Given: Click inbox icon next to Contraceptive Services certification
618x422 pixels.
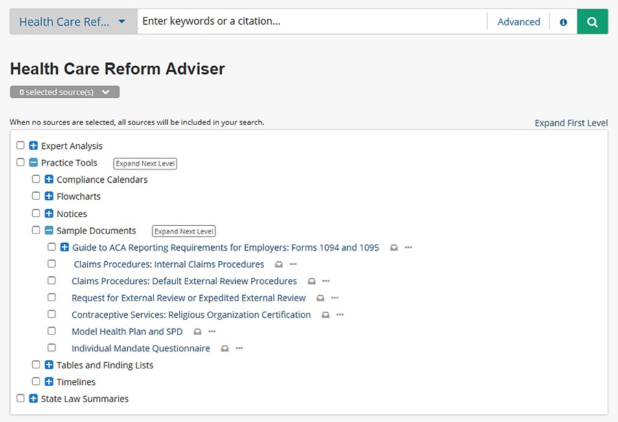Looking at the screenshot, I should click(x=325, y=315).
